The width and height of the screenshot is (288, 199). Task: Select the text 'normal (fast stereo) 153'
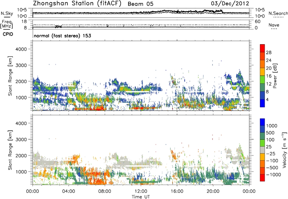point(62,36)
